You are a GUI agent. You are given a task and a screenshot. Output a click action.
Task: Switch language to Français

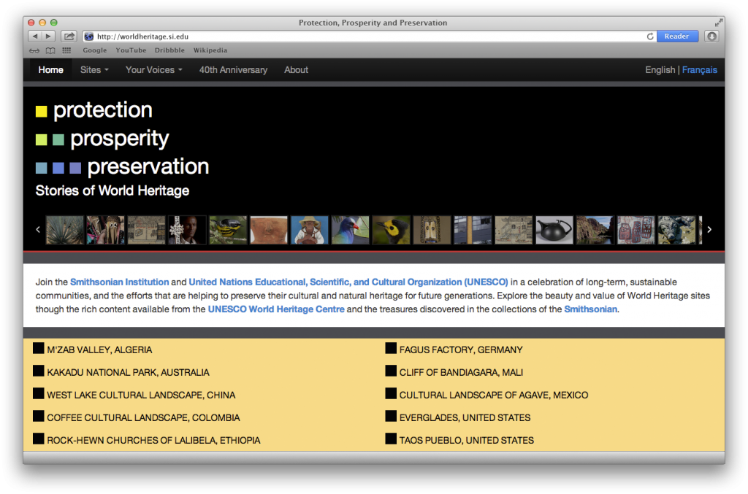pyautogui.click(x=699, y=70)
